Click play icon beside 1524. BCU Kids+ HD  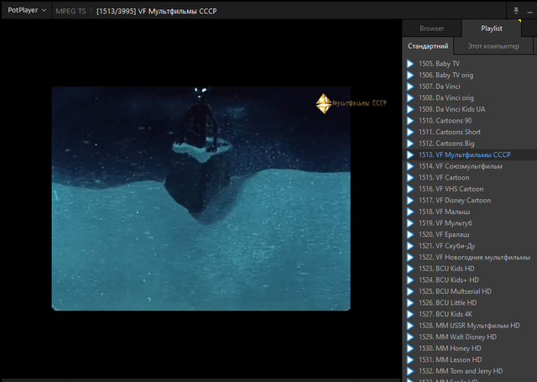tap(410, 280)
